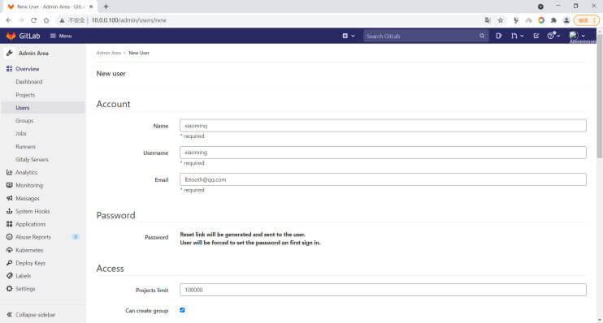603x323 pixels.
Task: Open the Merge requests dropdown
Action: (517, 36)
